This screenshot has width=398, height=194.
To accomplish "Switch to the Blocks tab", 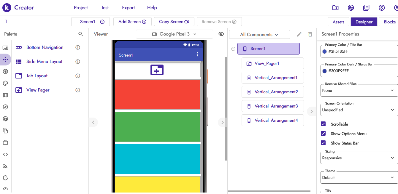I will pos(389,22).
